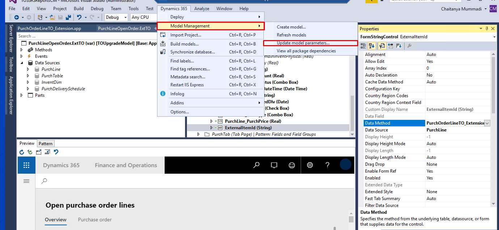The height and width of the screenshot is (230, 499).
Task: Select Restart IIS Express menu item
Action: pyautogui.click(x=187, y=85)
